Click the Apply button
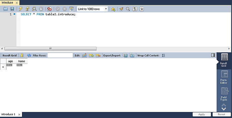 point(202,114)
